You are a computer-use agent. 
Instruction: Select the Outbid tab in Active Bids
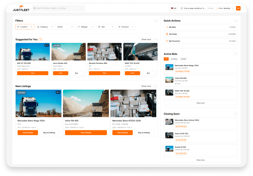183,59
